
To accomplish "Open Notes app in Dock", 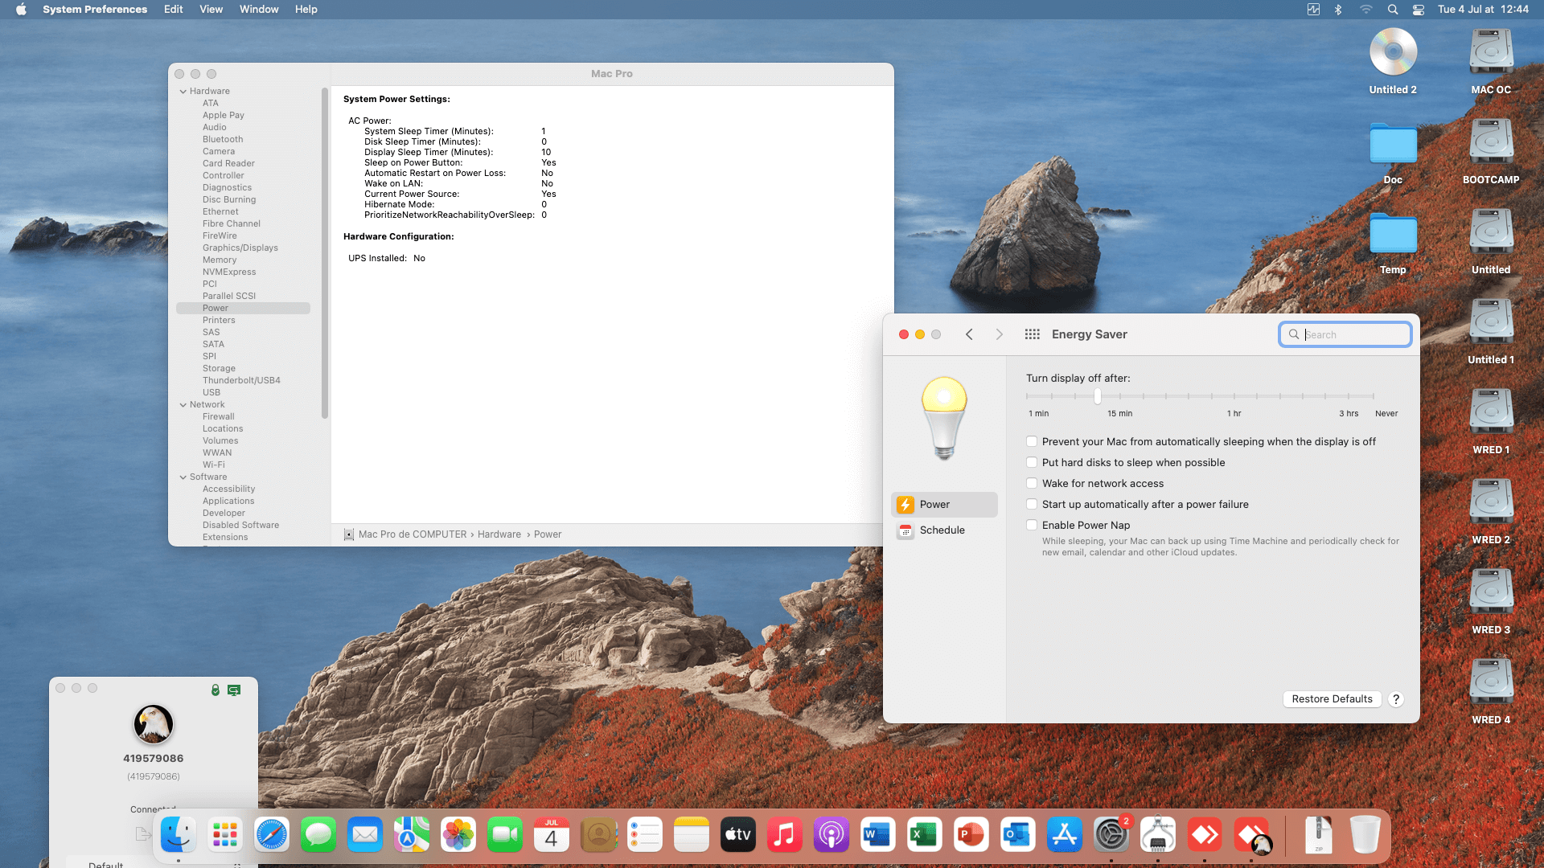I will pos(692,835).
